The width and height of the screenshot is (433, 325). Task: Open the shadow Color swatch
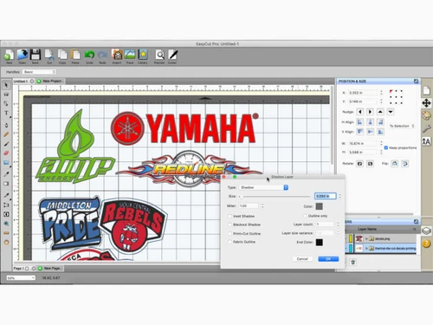click(x=319, y=206)
